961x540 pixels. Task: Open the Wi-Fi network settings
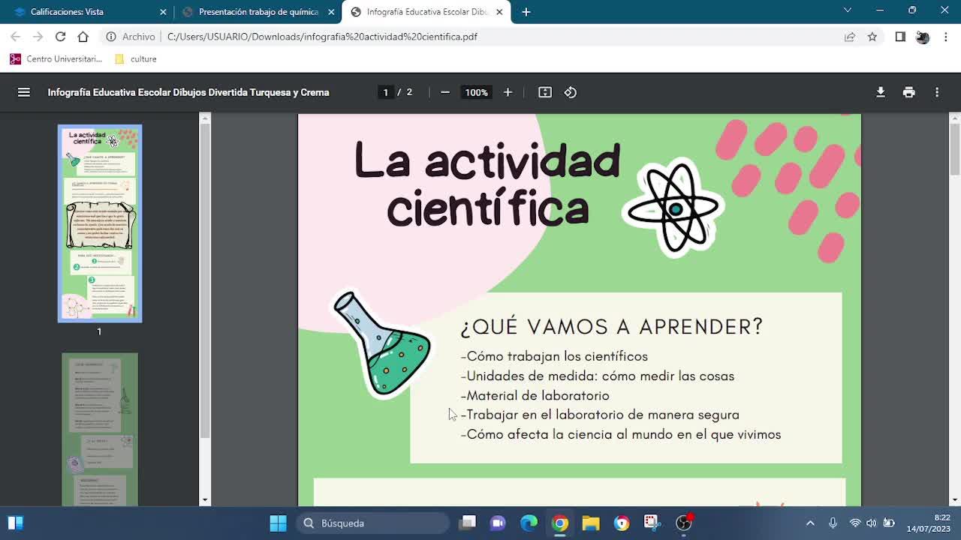point(854,523)
